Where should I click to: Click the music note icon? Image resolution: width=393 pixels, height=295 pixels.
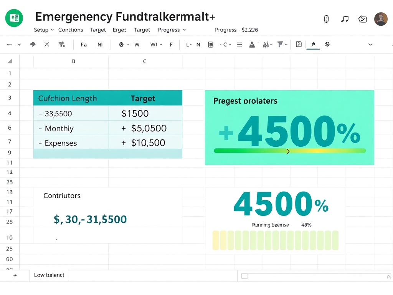[345, 19]
